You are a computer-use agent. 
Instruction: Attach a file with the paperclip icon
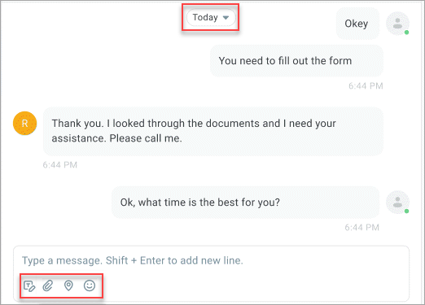[48, 286]
